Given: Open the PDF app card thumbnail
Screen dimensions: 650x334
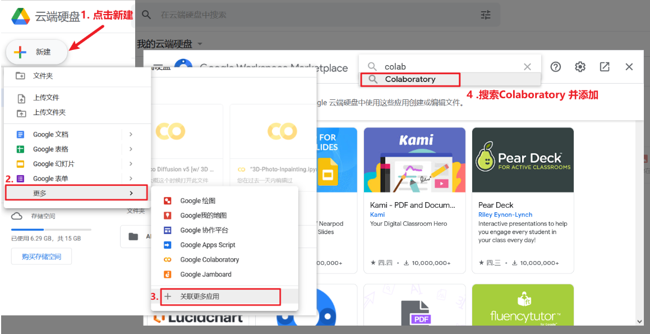Looking at the screenshot, I should point(414,305).
